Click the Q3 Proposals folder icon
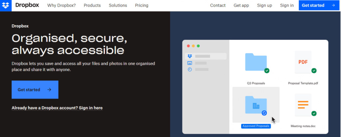Viewport: 341px width, 137px height. tap(256, 62)
